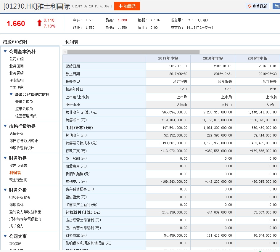Select the 利润表 income statement item
The height and width of the screenshot is (252, 280).
pos(15,173)
